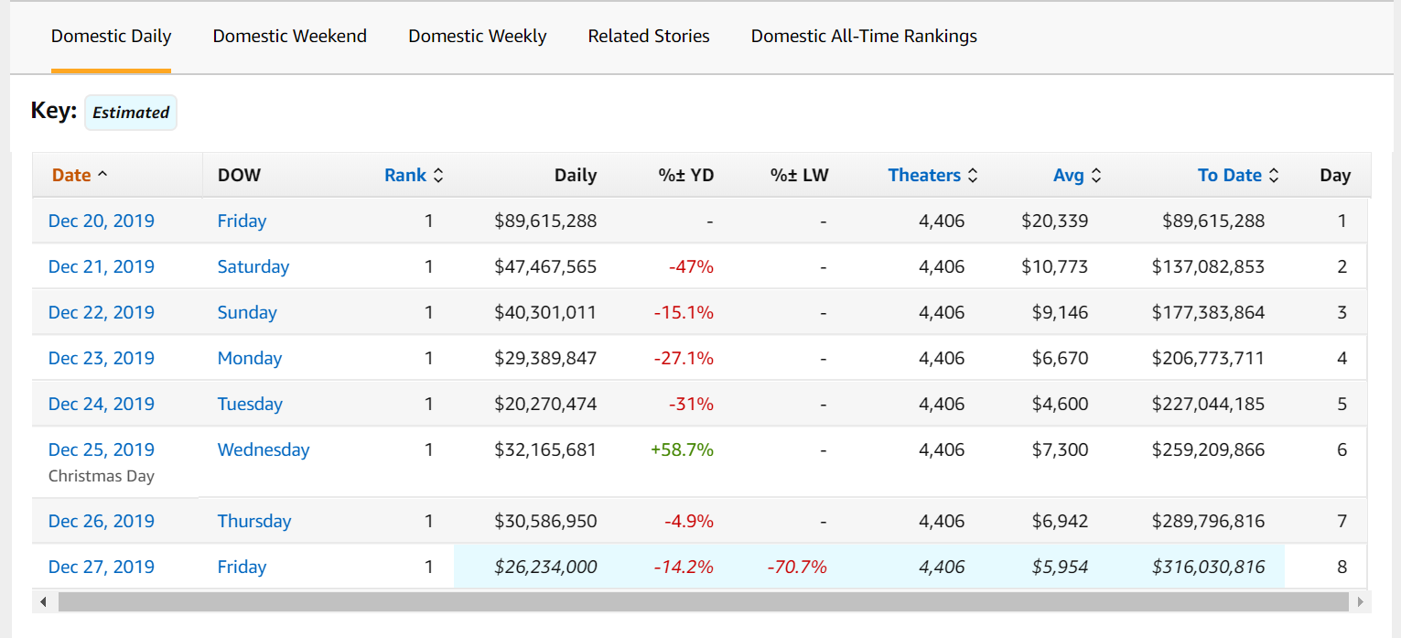Click the Date ascending sort arrow icon
This screenshot has width=1401, height=638.
click(102, 175)
